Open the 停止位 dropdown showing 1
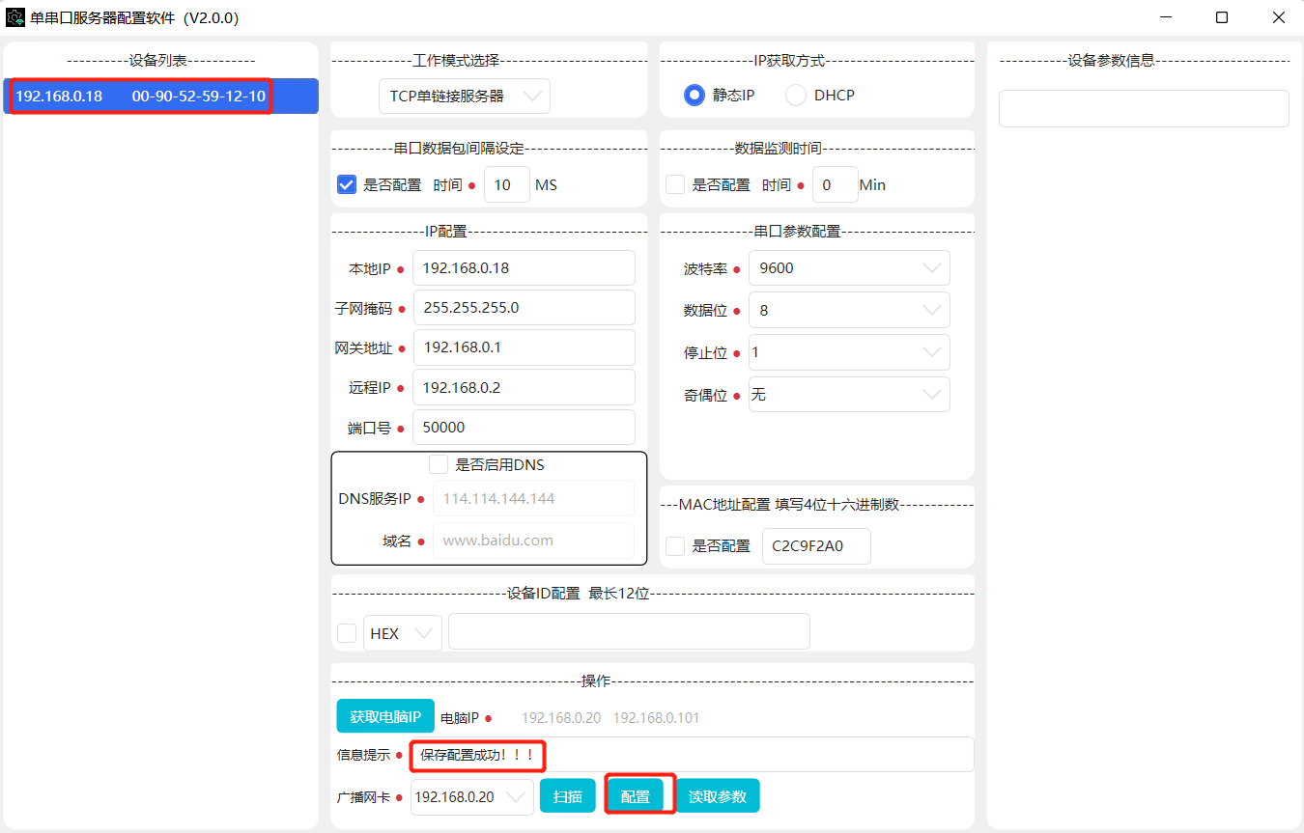 click(x=849, y=352)
